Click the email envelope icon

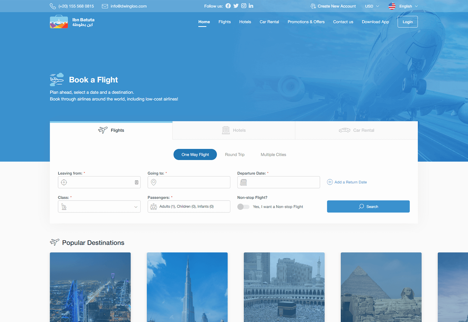(x=105, y=6)
